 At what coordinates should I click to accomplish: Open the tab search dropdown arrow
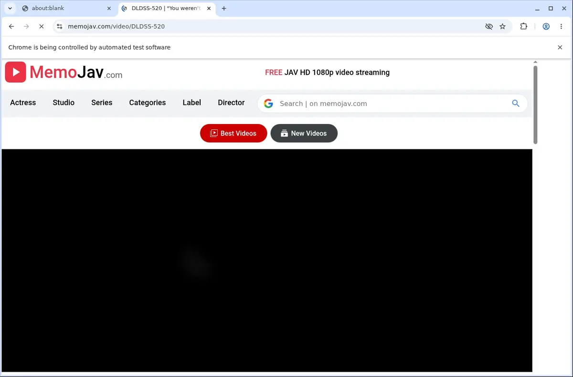[x=10, y=8]
